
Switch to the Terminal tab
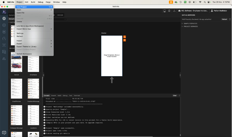tap(77, 96)
